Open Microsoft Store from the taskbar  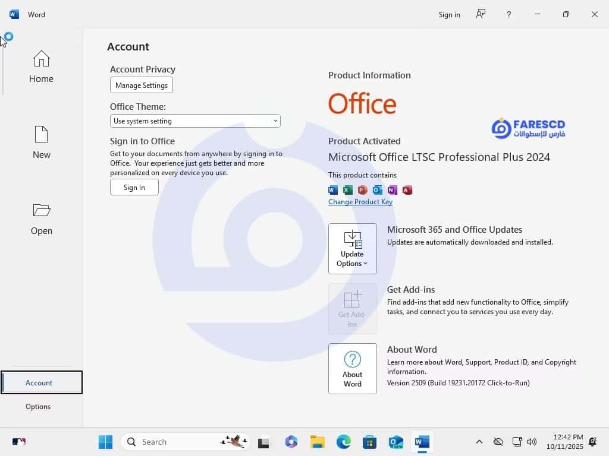(369, 442)
